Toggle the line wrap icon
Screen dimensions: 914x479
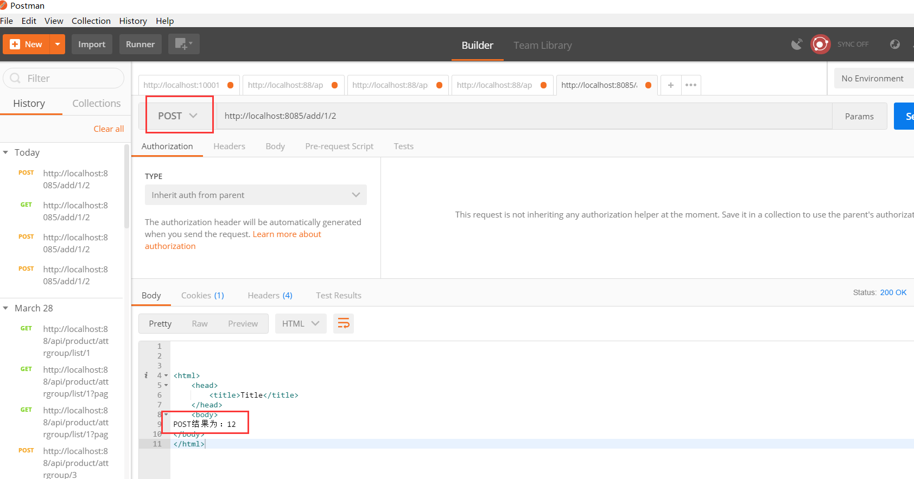coord(344,323)
